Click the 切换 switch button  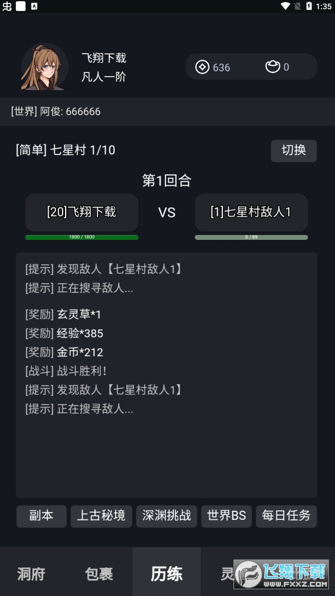pyautogui.click(x=294, y=150)
